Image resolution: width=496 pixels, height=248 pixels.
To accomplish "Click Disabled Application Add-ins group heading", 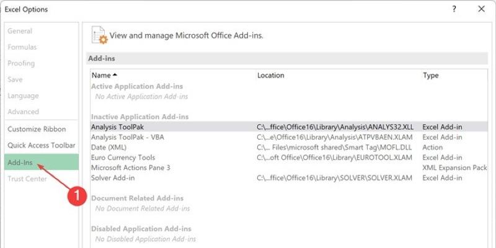I will [x=141, y=229].
